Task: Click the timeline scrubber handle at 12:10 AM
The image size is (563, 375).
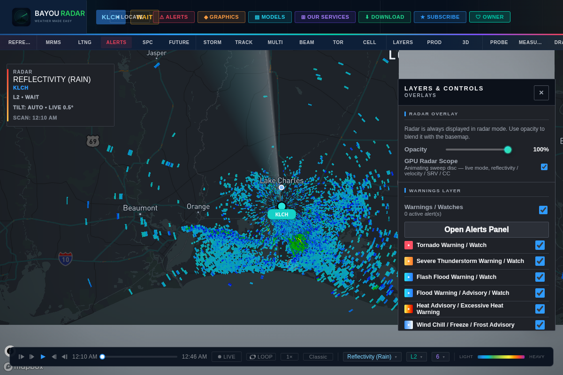Action: pos(102,357)
